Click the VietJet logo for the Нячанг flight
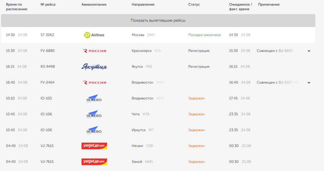 (x=94, y=146)
